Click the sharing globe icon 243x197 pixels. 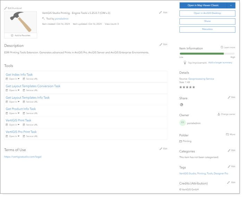[x=182, y=105]
